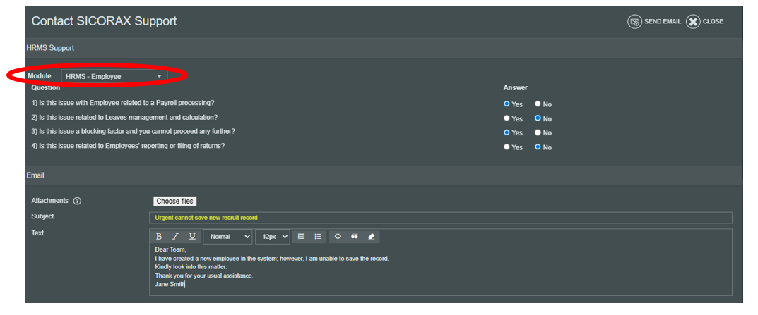The height and width of the screenshot is (315, 758).
Task: Click the Send Email button
Action: [654, 22]
